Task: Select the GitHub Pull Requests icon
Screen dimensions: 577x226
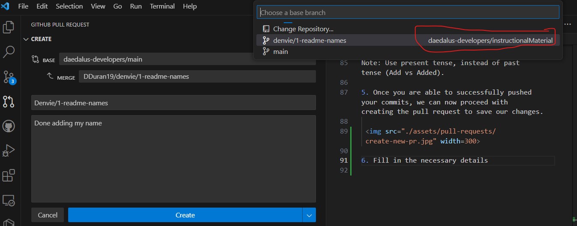Action: tap(9, 101)
